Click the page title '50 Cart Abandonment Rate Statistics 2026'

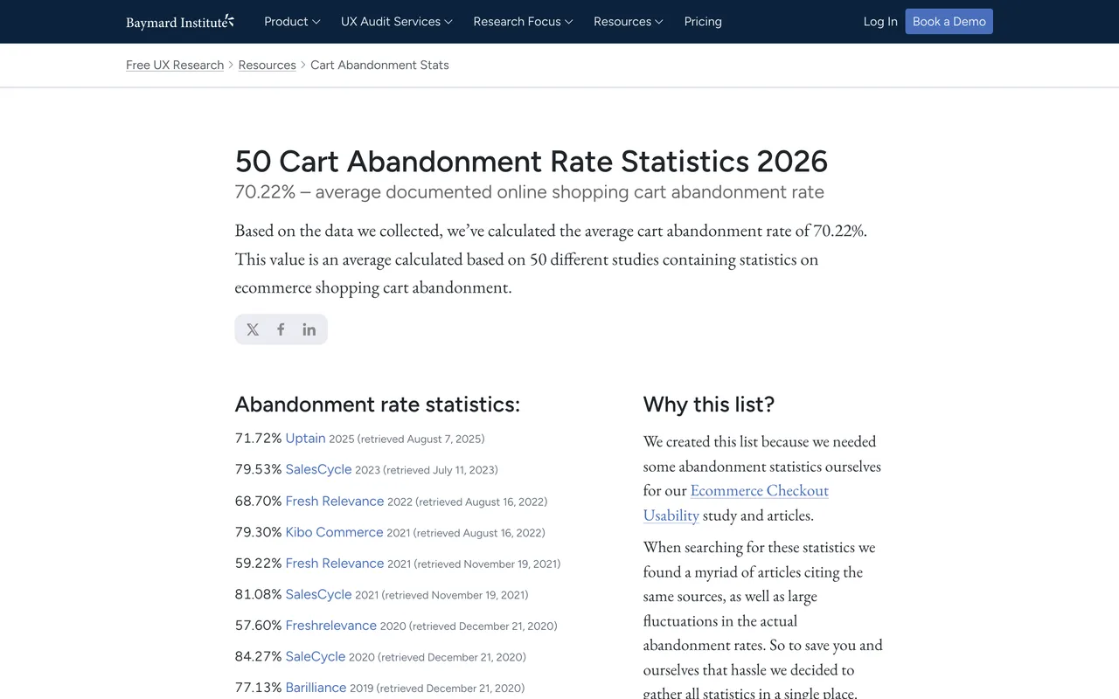pyautogui.click(x=532, y=161)
